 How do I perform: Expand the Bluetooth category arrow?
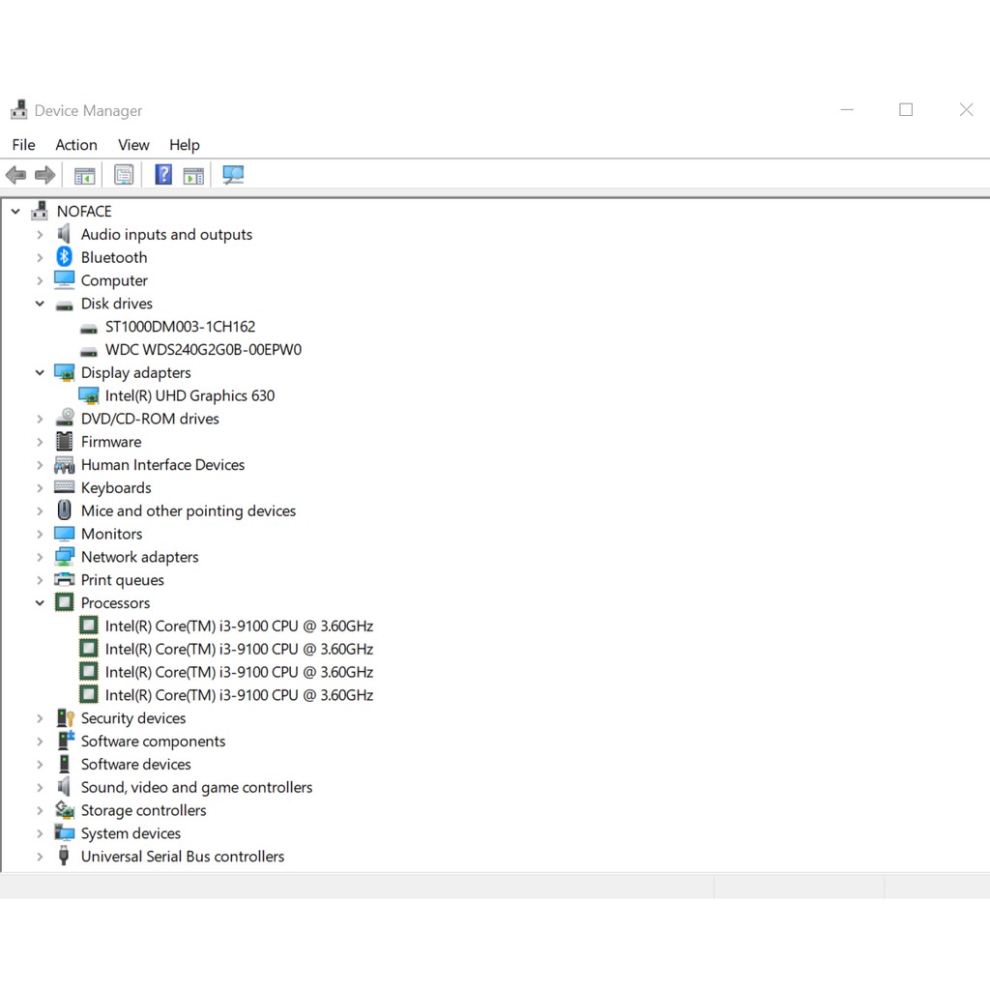(40, 257)
